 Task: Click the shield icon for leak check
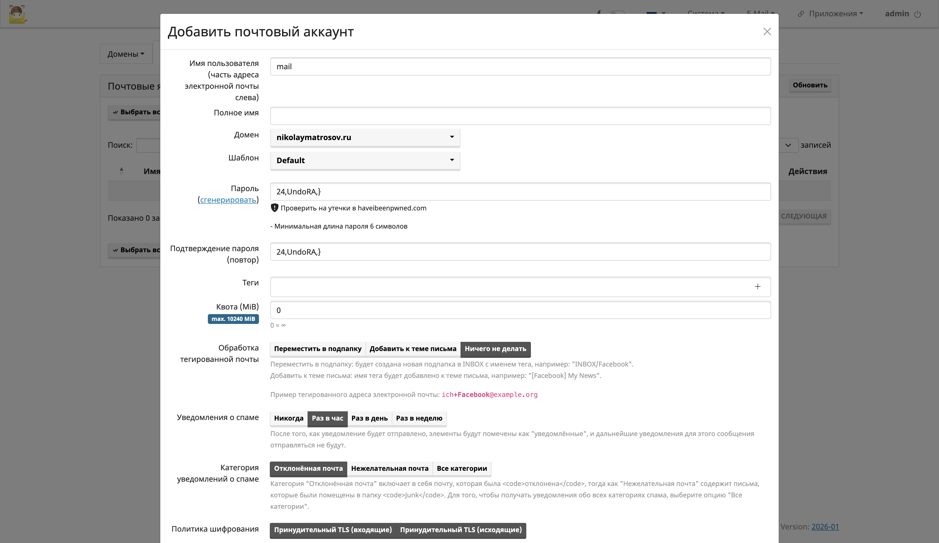275,208
